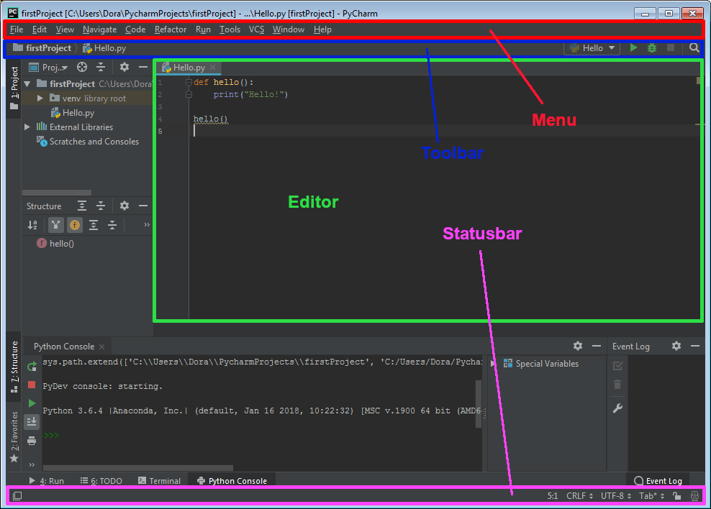Open Structure panel settings gear
This screenshot has width=711, height=509.
tap(124, 206)
